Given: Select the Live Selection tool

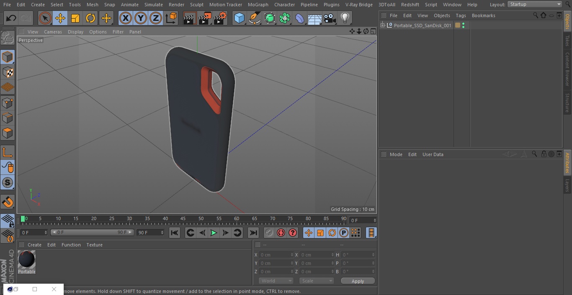Looking at the screenshot, I should pyautogui.click(x=45, y=18).
